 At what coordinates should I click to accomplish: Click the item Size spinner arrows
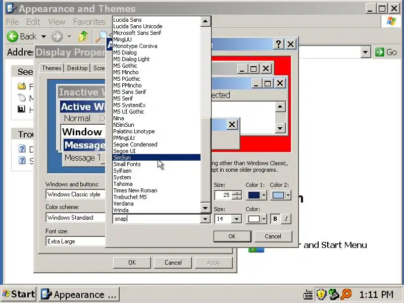coord(236,195)
